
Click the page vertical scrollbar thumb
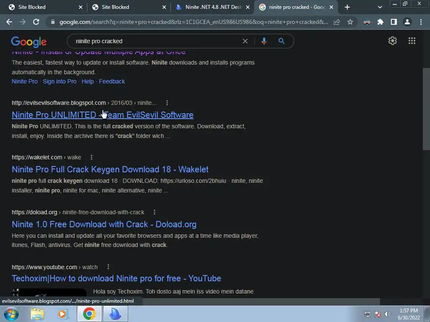coord(426,109)
